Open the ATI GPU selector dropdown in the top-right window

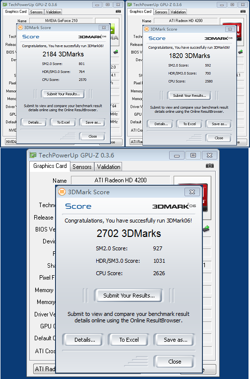coord(136,142)
